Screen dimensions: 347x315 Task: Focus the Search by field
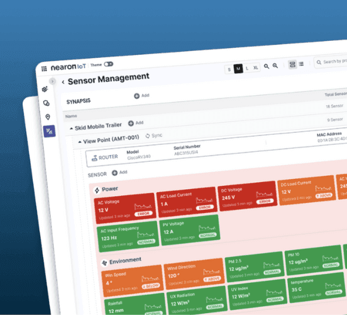pyautogui.click(x=331, y=62)
